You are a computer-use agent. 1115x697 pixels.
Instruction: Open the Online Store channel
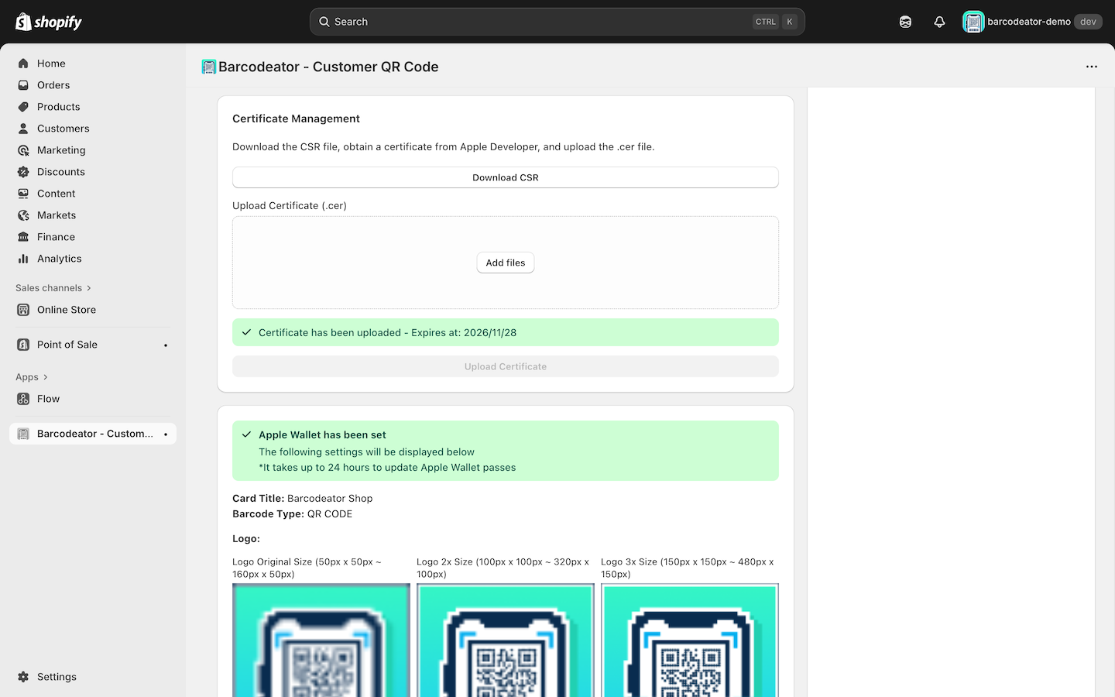[66, 310]
